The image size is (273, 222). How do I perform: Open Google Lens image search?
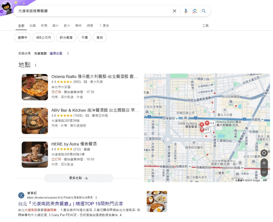[195, 11]
